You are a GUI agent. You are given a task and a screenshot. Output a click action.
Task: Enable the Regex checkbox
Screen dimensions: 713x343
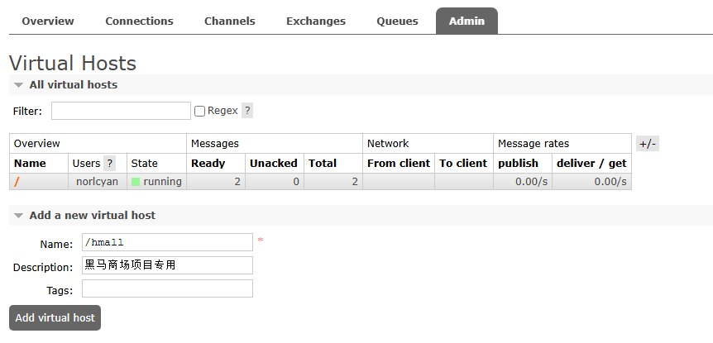(199, 112)
